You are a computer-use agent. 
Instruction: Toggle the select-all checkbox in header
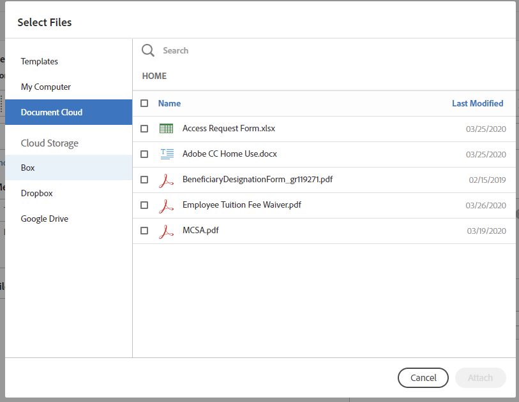tap(144, 103)
